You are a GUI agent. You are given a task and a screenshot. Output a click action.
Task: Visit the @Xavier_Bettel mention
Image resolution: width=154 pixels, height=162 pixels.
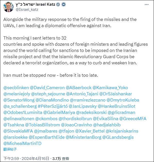(90, 131)
